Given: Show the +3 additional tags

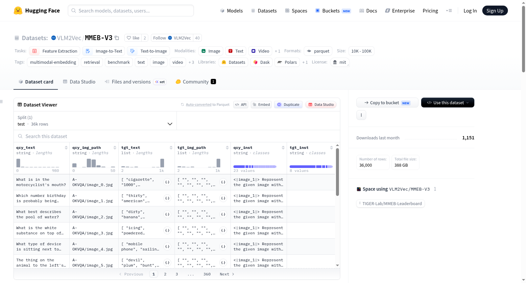Looking at the screenshot, I should (x=191, y=62).
